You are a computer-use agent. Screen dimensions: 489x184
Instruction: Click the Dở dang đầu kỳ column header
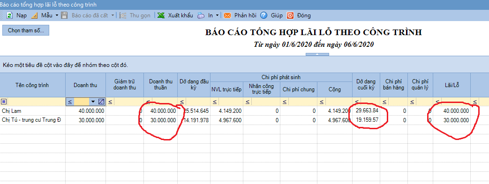[x=194, y=85]
